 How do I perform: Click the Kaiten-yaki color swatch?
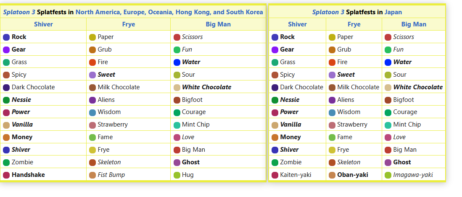coord(275,175)
